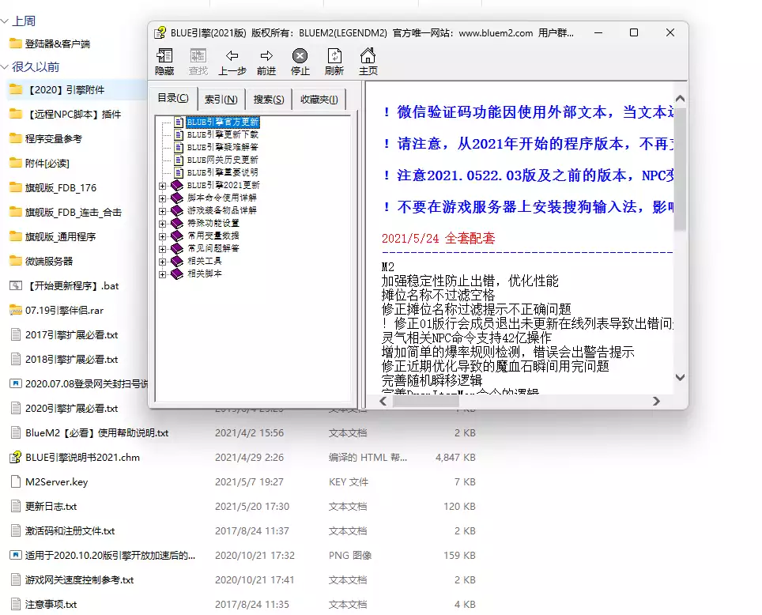Select the BLUE引擎疑难解答 page icon
The height and width of the screenshot is (615, 762).
point(179,147)
